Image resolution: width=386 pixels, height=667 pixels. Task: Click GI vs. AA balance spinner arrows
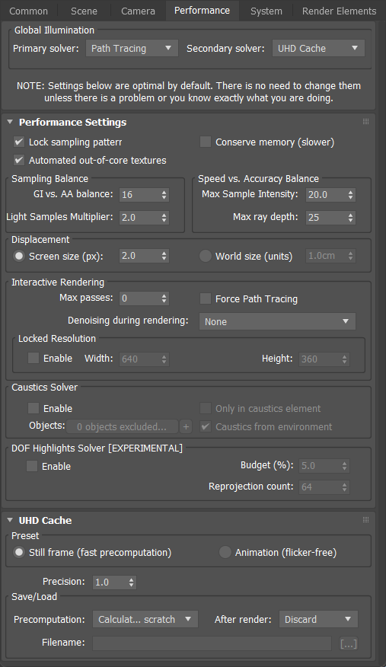[164, 195]
